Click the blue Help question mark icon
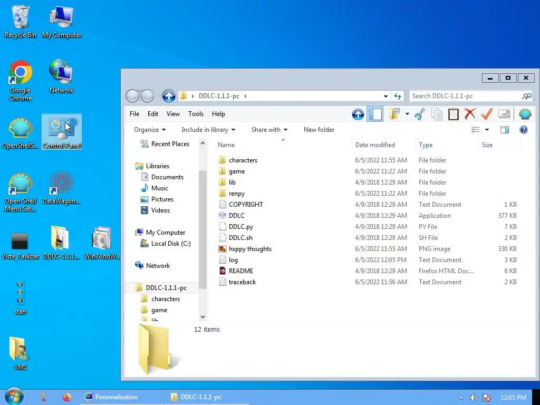540x405 pixels. (x=524, y=130)
